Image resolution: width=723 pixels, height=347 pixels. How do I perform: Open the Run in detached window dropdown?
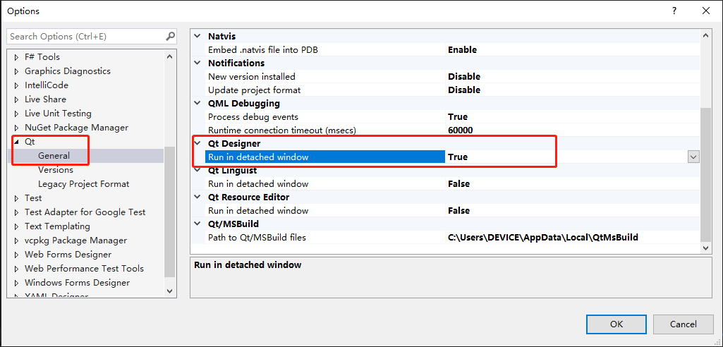coord(693,157)
